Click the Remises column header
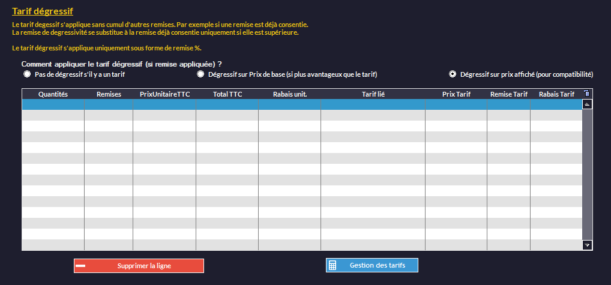The image size is (611, 285). click(x=109, y=94)
